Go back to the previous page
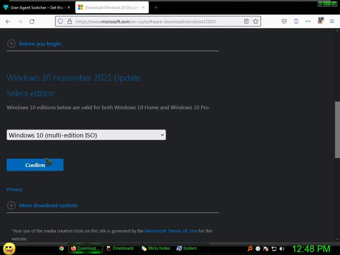The width and height of the screenshot is (340, 255). [x=8, y=22]
